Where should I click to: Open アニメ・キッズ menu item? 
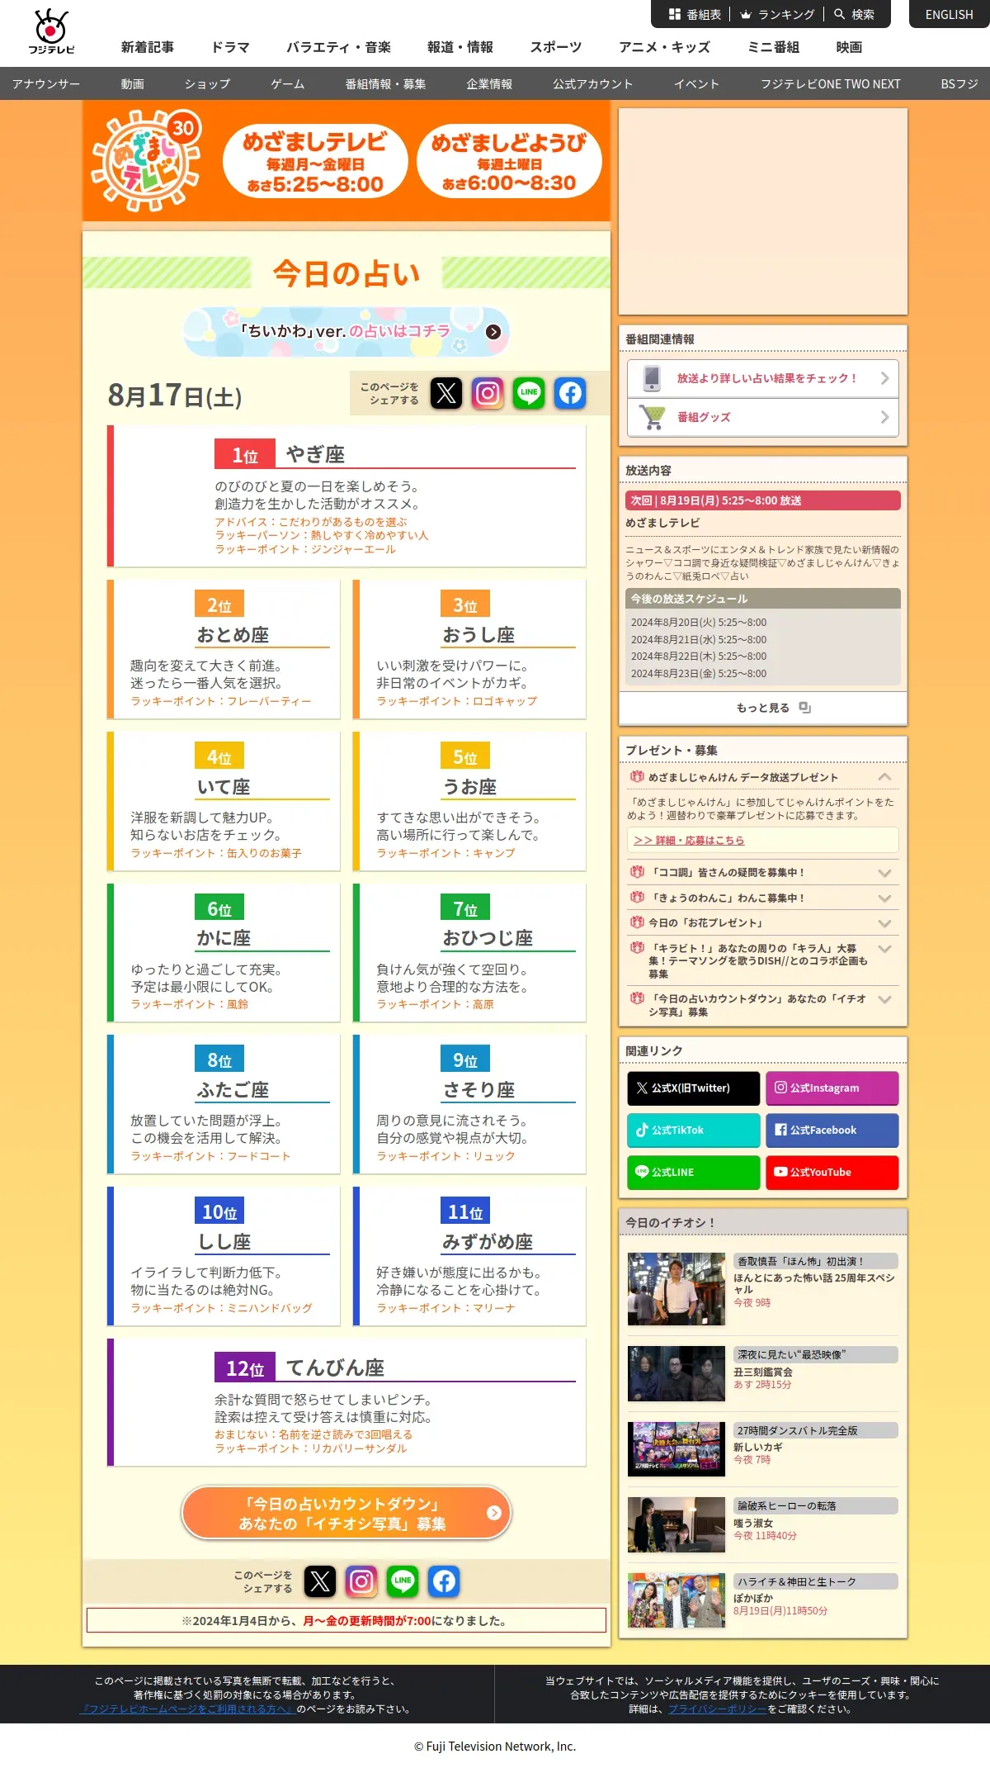point(665,47)
